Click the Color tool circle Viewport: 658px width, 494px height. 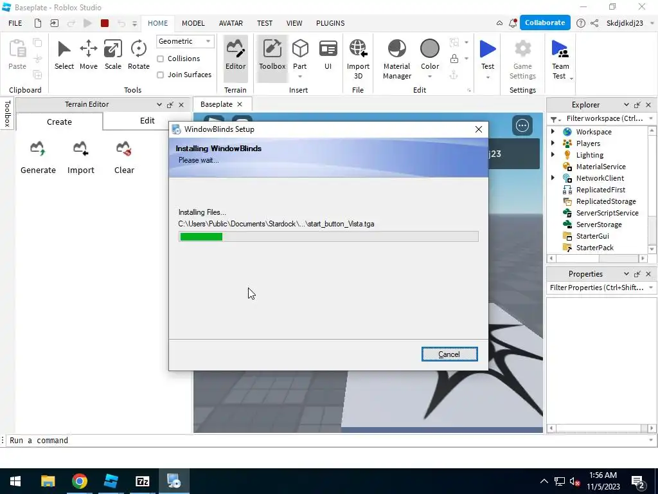pos(430,49)
